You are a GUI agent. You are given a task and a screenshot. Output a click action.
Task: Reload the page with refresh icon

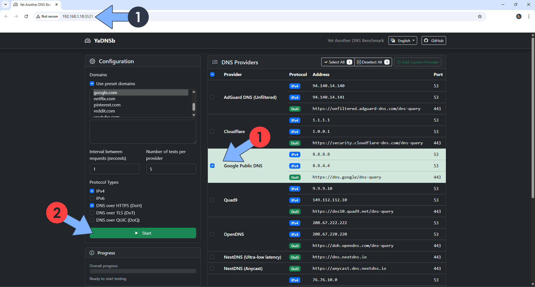(x=26, y=16)
